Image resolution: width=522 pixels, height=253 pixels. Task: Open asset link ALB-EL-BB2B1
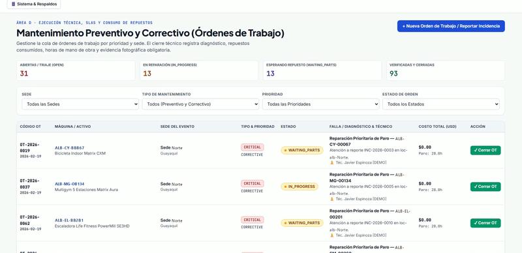point(69,220)
